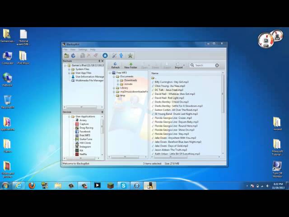Click the New Folder button
Image resolution: width=289 pixels, height=217 pixels.
[x=131, y=65]
